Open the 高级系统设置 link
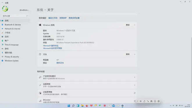This screenshot has width=192, height=108. tap(74, 18)
